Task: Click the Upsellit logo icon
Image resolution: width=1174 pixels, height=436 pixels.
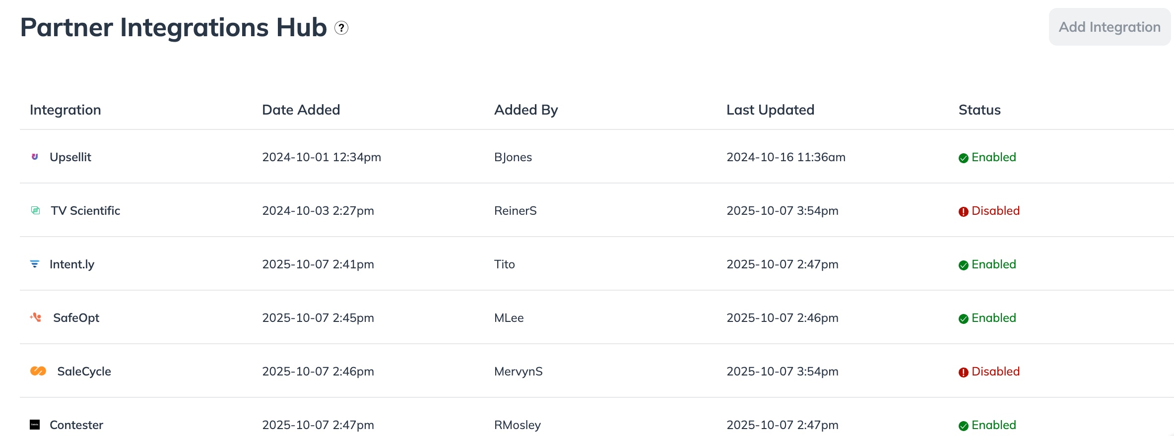Action: 35,157
